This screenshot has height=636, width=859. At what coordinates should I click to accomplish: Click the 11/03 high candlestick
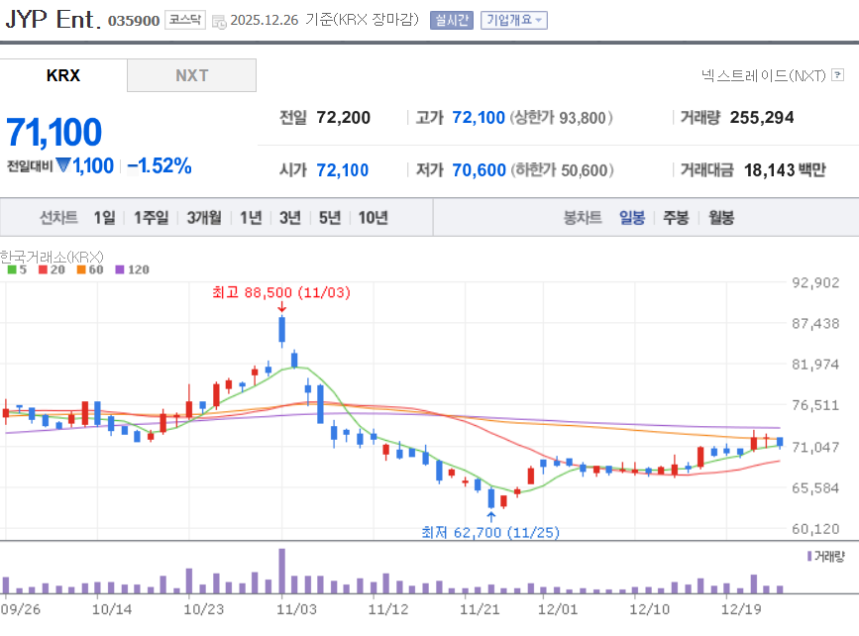[282, 329]
